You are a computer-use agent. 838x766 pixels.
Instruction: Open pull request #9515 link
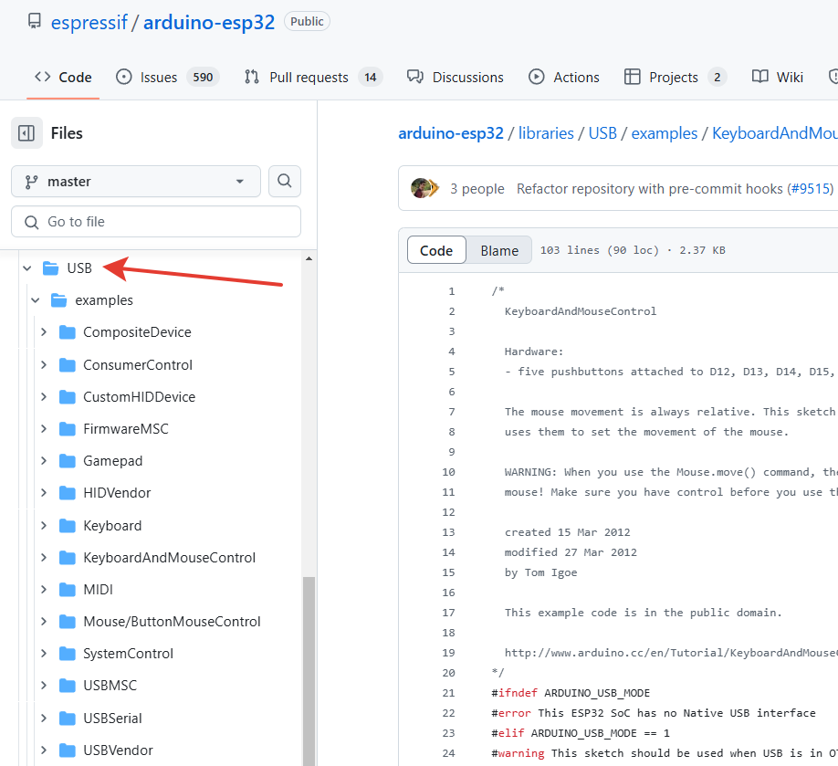tap(812, 189)
